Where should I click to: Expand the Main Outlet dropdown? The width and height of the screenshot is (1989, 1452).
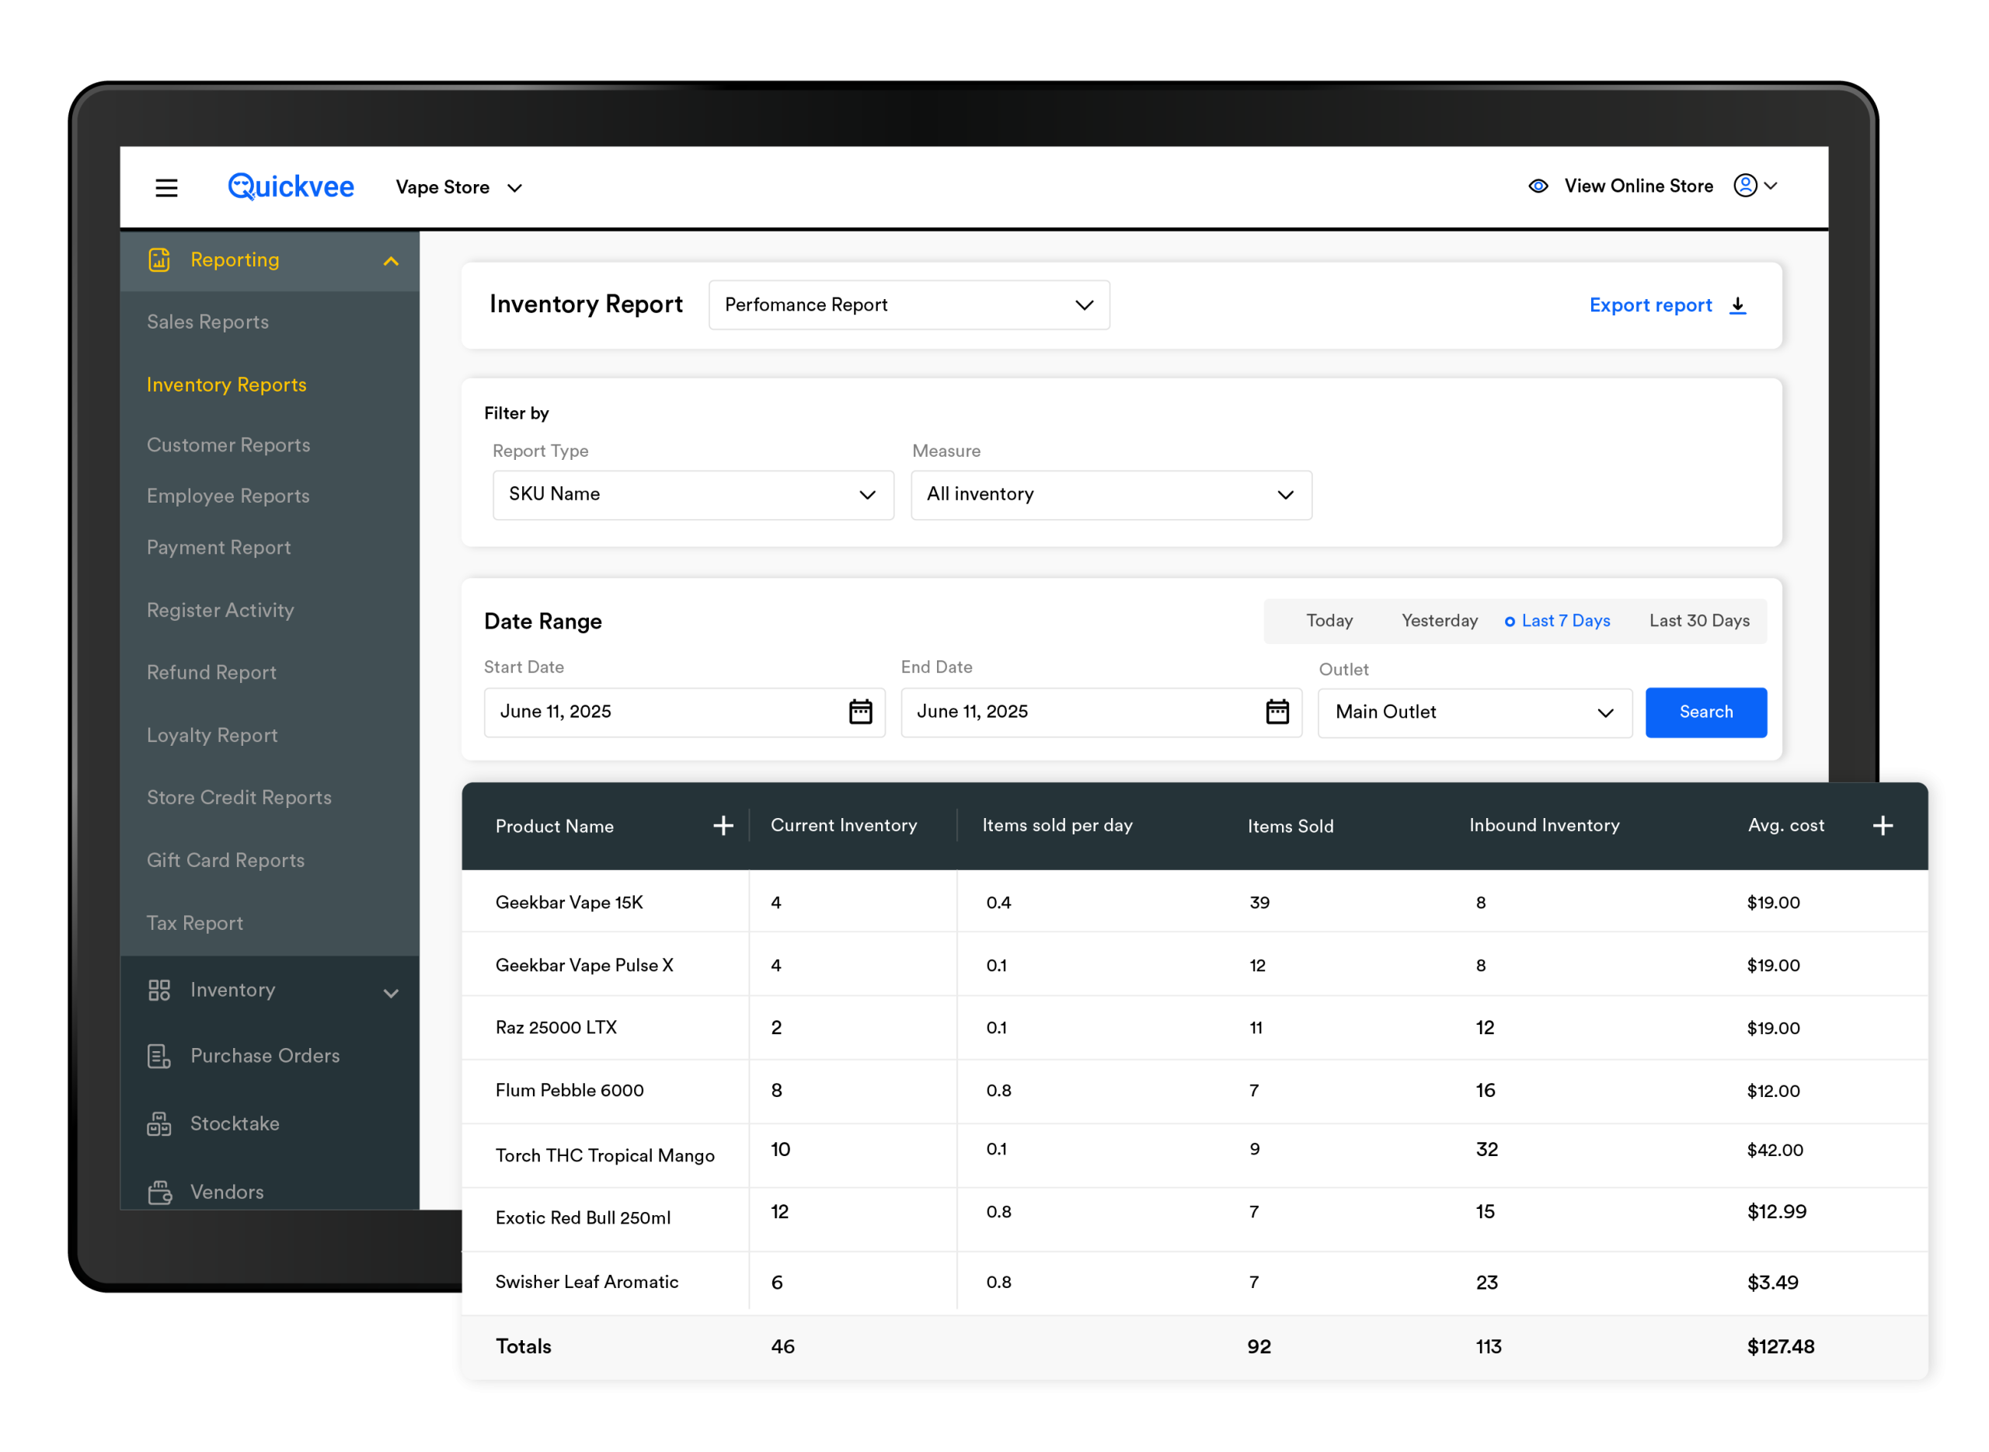click(1474, 712)
